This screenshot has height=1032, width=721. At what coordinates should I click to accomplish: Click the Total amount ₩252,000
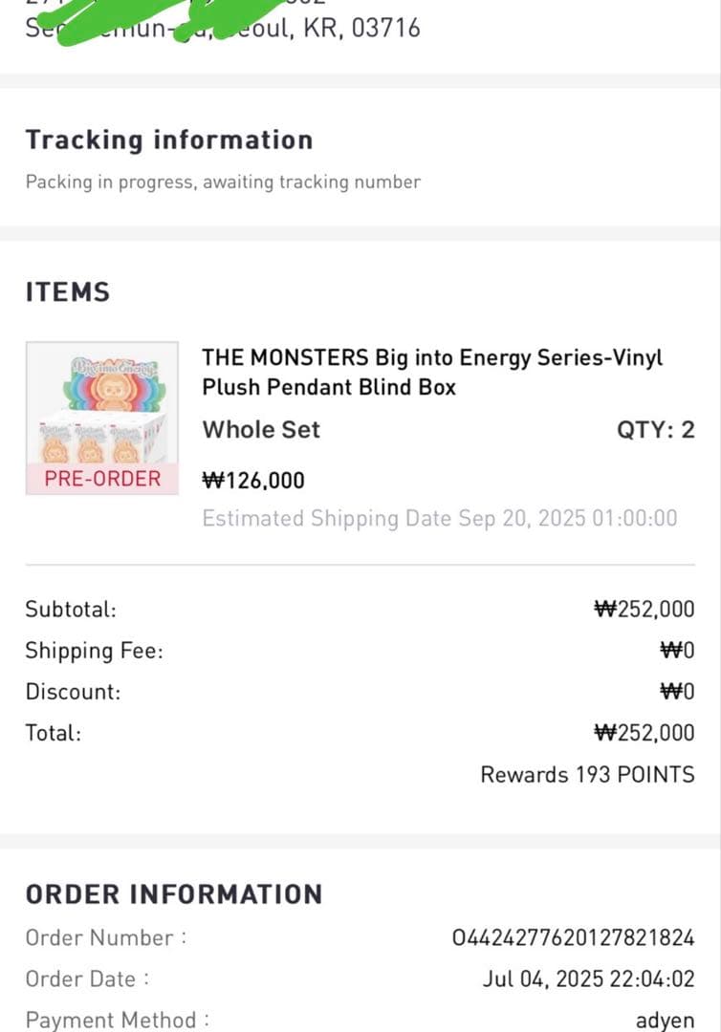coord(644,733)
